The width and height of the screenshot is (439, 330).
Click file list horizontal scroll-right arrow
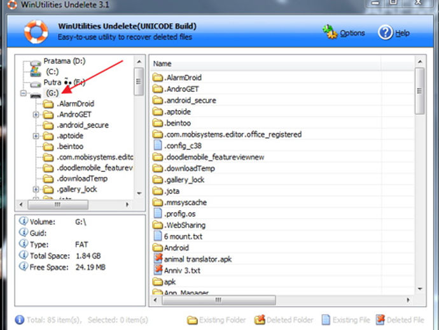[x=408, y=300]
